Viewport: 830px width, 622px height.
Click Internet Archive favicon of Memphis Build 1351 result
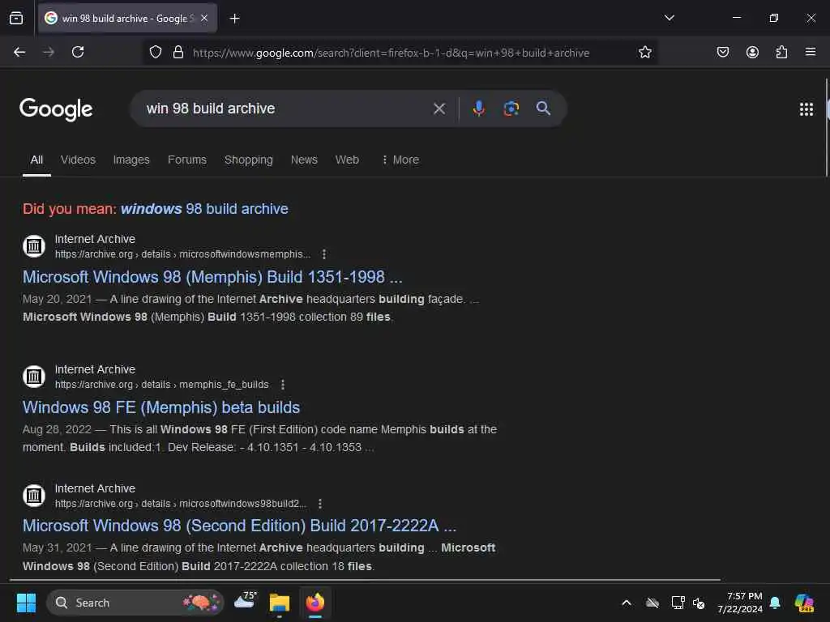click(x=34, y=246)
